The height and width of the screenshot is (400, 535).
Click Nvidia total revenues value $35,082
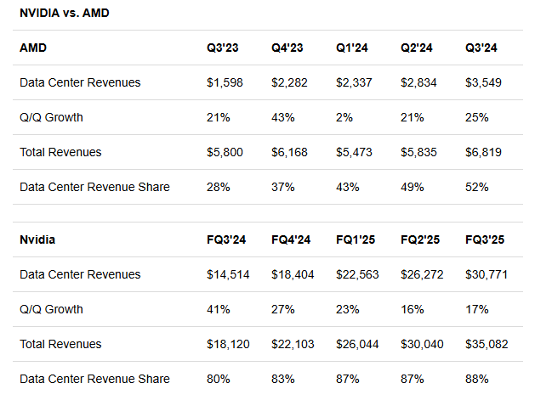click(486, 344)
